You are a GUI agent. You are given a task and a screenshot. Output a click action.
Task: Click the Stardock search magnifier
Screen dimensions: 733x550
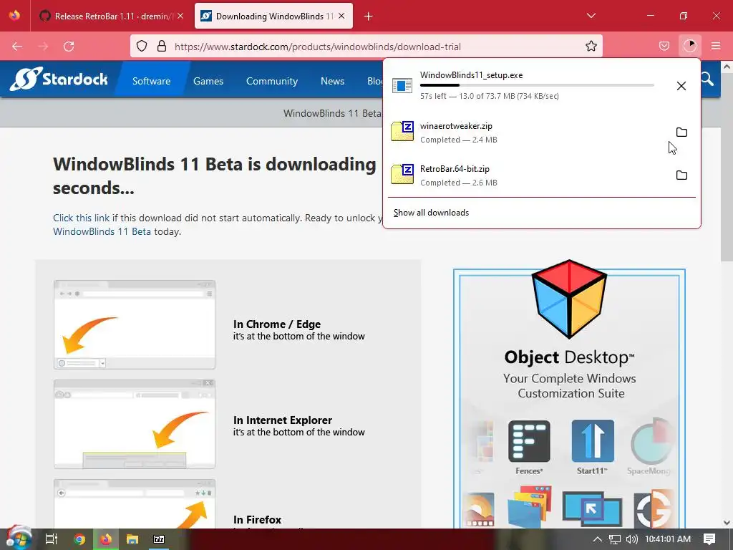coord(707,79)
